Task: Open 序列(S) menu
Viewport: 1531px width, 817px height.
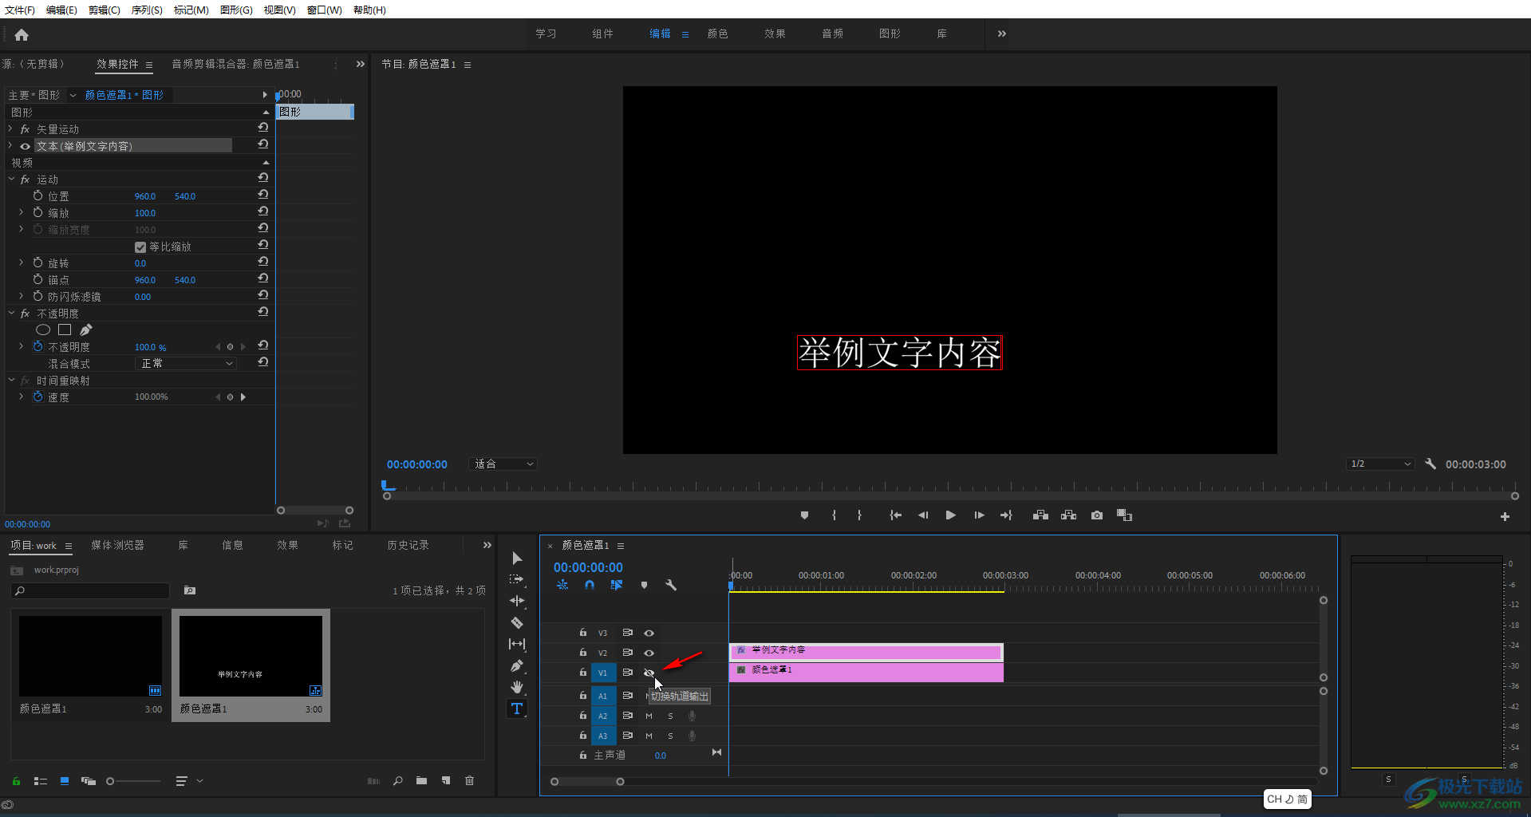Action: point(147,10)
